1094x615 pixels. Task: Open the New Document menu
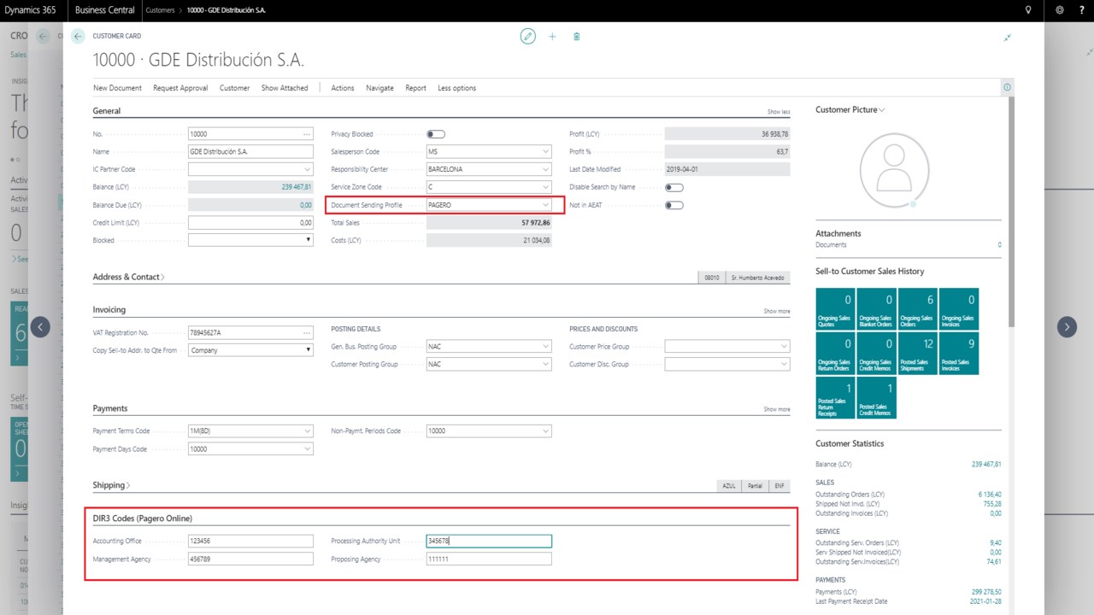point(117,88)
